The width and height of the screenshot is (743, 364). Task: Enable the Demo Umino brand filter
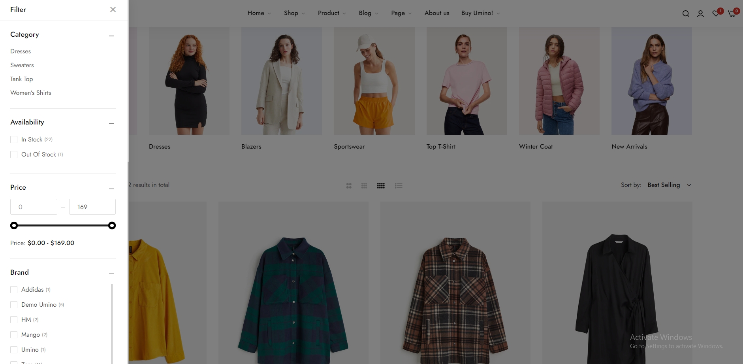click(x=14, y=305)
